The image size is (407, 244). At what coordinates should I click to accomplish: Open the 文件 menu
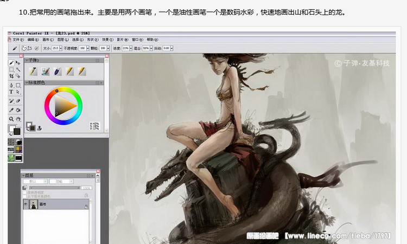[18, 40]
